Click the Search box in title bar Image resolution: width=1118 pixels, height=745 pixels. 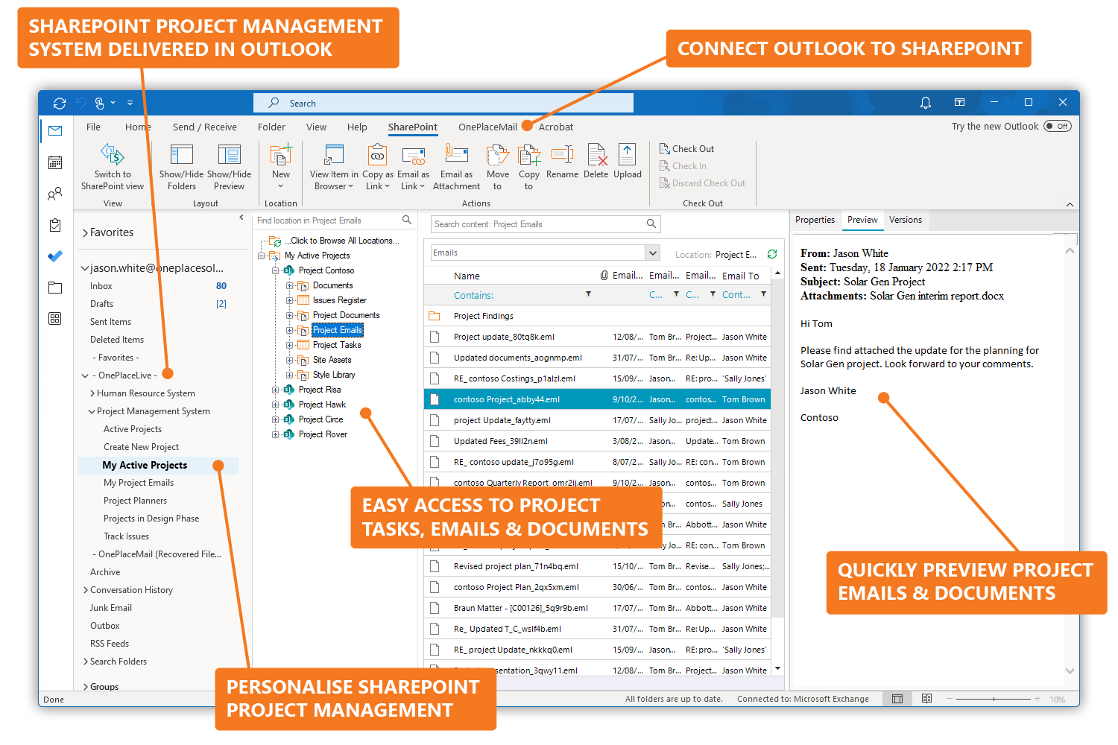tap(443, 103)
